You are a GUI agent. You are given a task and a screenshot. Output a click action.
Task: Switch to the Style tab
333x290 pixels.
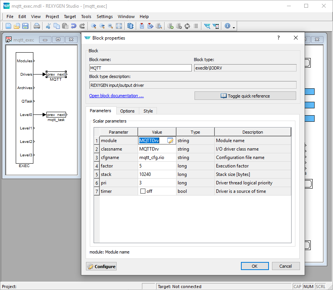[x=148, y=111]
